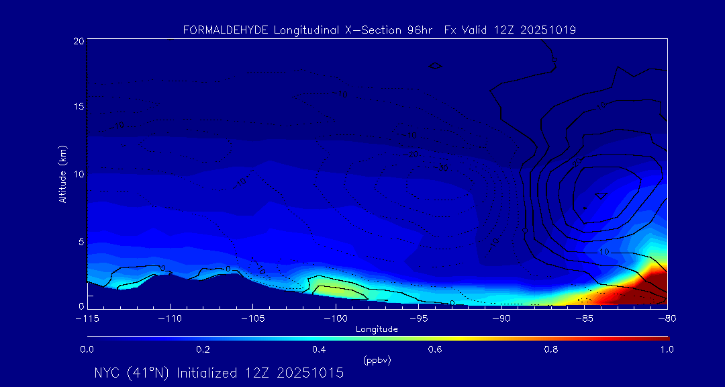Click the (ppbv) units label

pos(377,360)
